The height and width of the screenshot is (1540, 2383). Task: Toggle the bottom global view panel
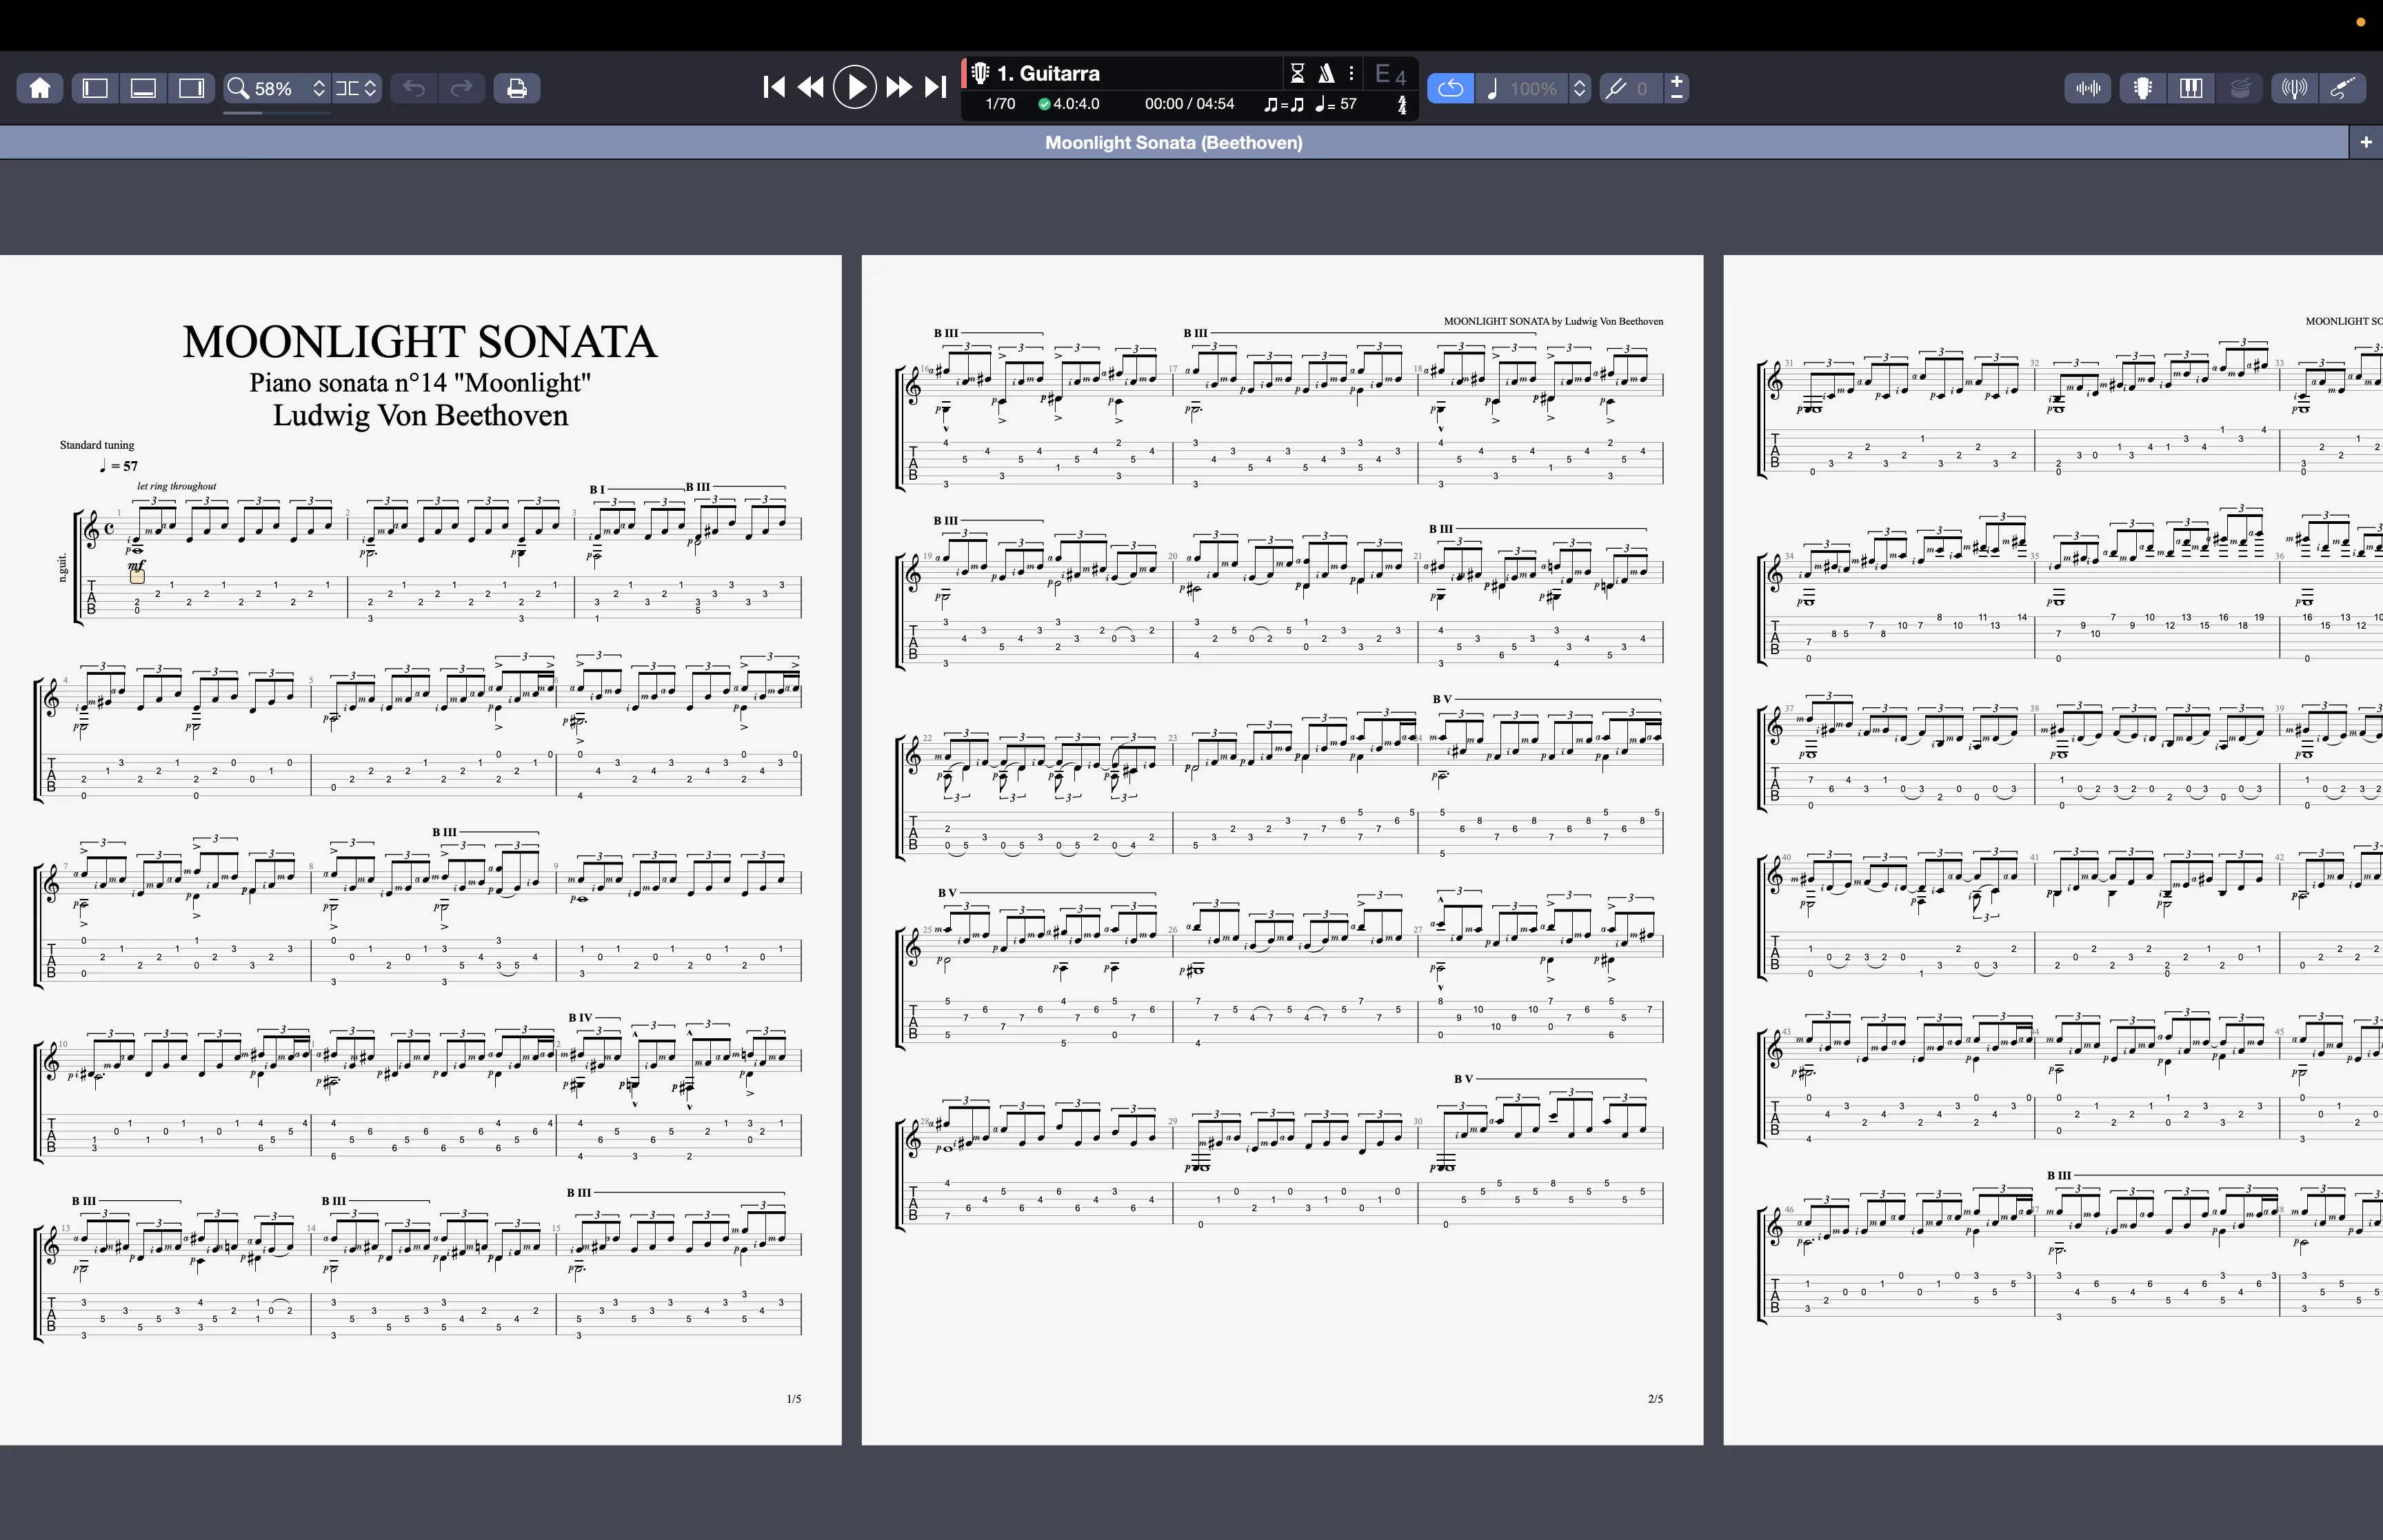143,88
